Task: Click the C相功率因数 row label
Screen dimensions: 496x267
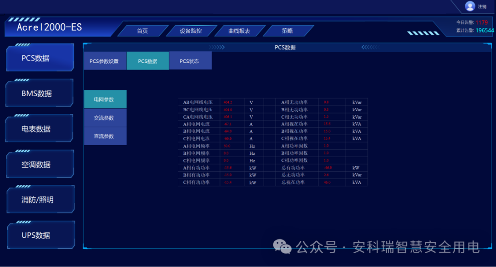Action: click(294, 160)
